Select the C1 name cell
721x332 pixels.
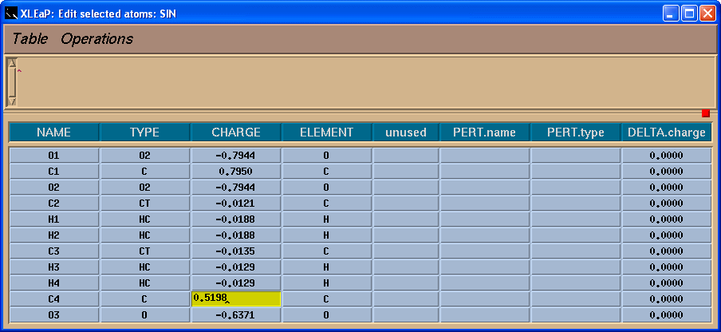point(53,172)
